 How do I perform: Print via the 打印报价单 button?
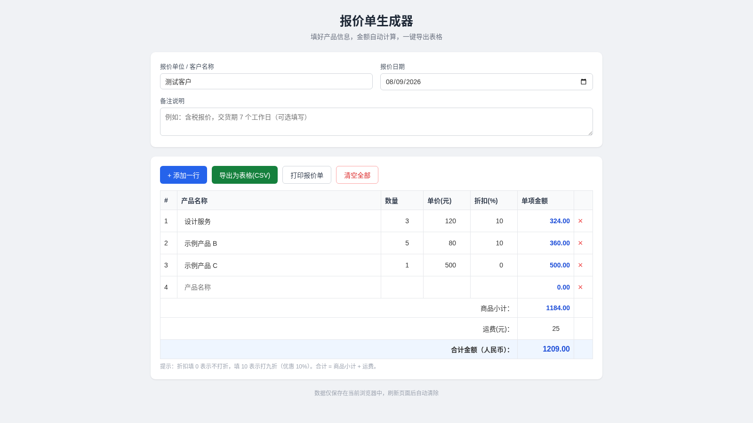[x=307, y=175]
